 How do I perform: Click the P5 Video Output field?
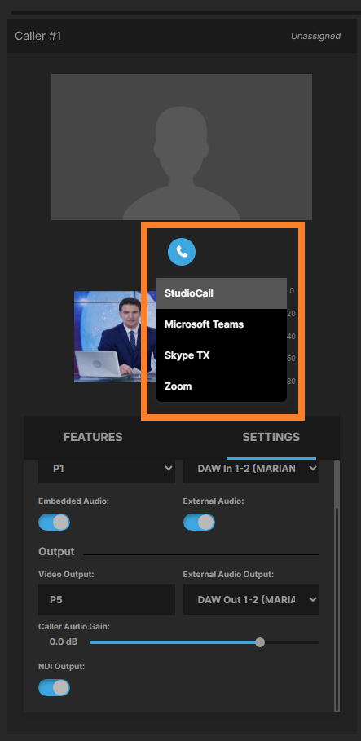click(x=107, y=600)
